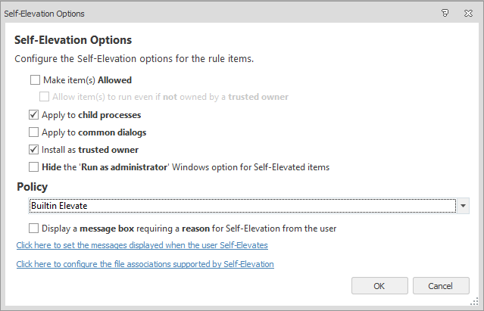Enable Apply to common dialogs

pyautogui.click(x=34, y=132)
